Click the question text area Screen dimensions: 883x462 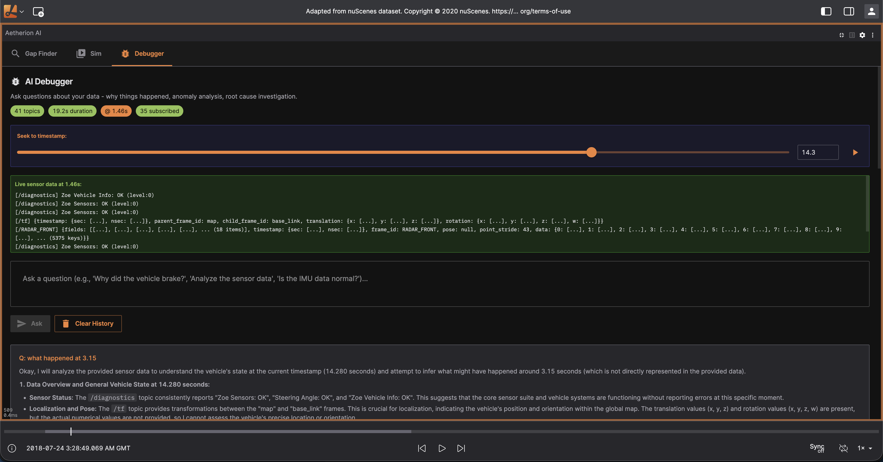click(x=439, y=284)
